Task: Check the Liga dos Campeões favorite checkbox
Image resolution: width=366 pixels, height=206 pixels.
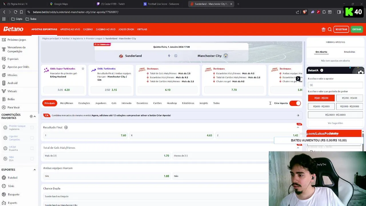Action: [32, 138]
